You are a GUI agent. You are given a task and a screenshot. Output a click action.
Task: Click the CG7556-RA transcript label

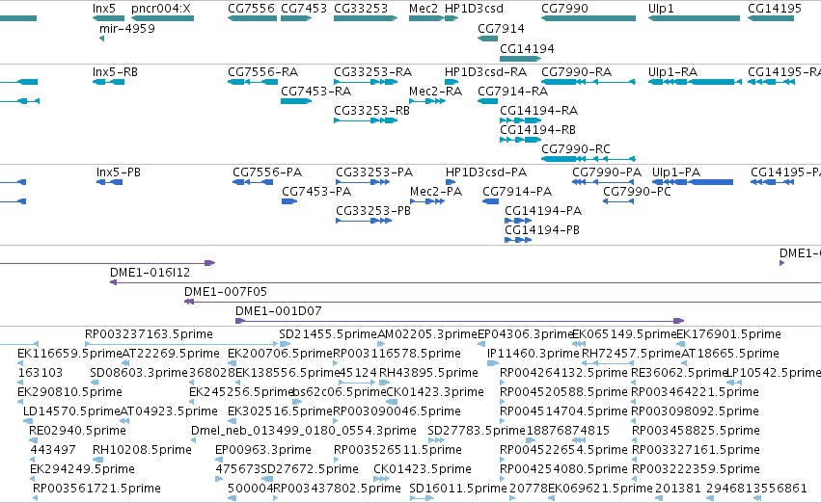click(262, 71)
